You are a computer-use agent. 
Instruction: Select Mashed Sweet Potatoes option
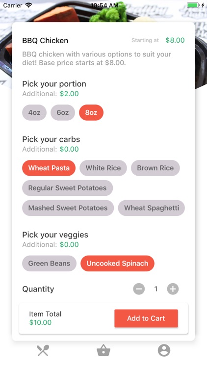tap(68, 208)
